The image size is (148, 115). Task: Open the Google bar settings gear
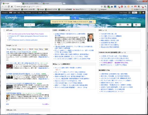(143, 13)
